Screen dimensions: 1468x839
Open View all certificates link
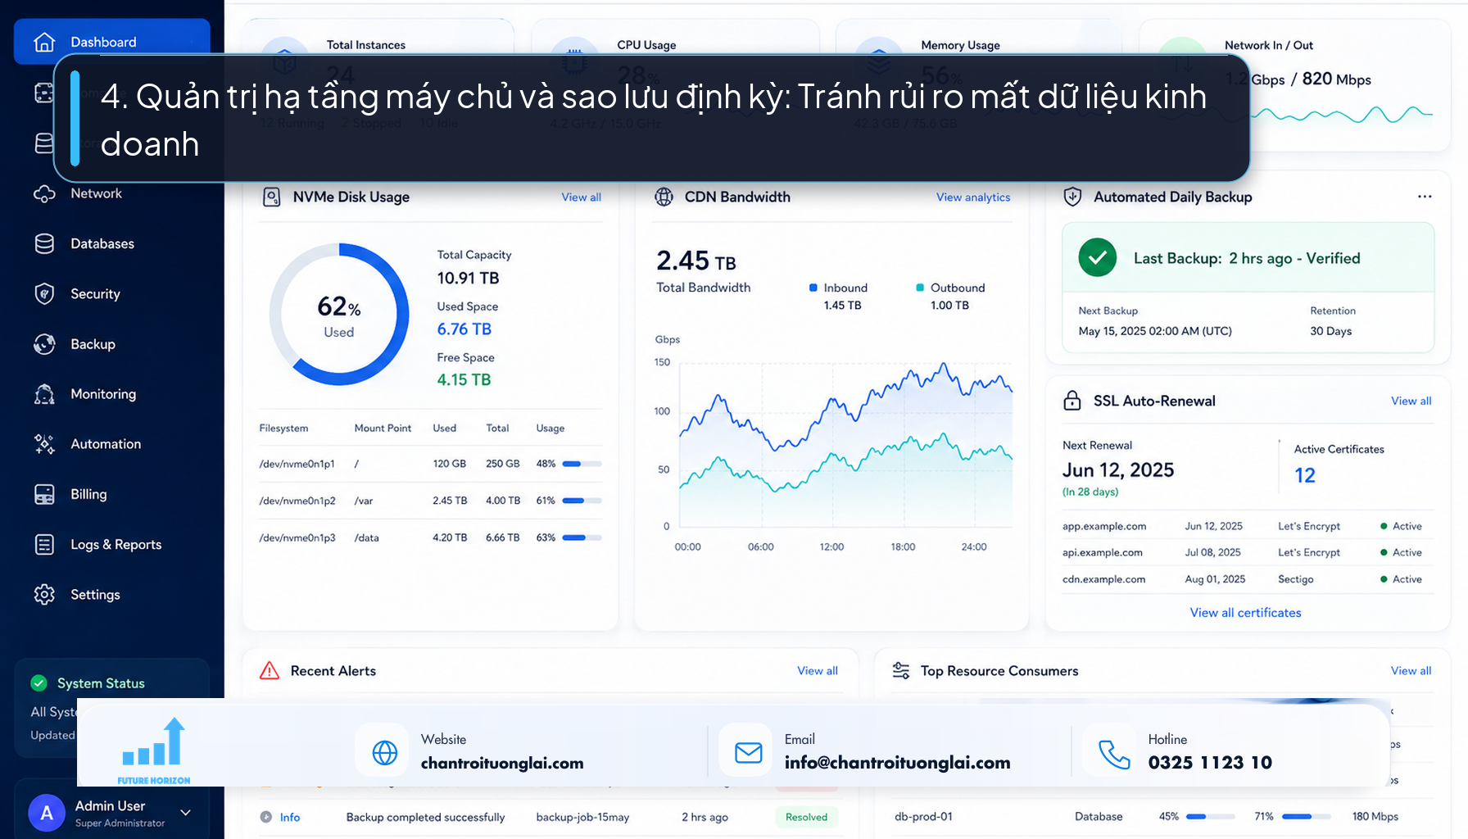click(x=1245, y=613)
